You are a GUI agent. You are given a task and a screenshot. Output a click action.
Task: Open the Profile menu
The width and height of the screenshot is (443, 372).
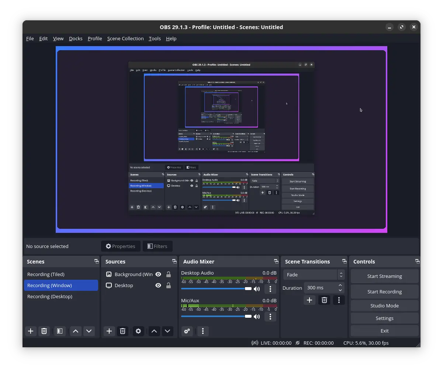(95, 38)
